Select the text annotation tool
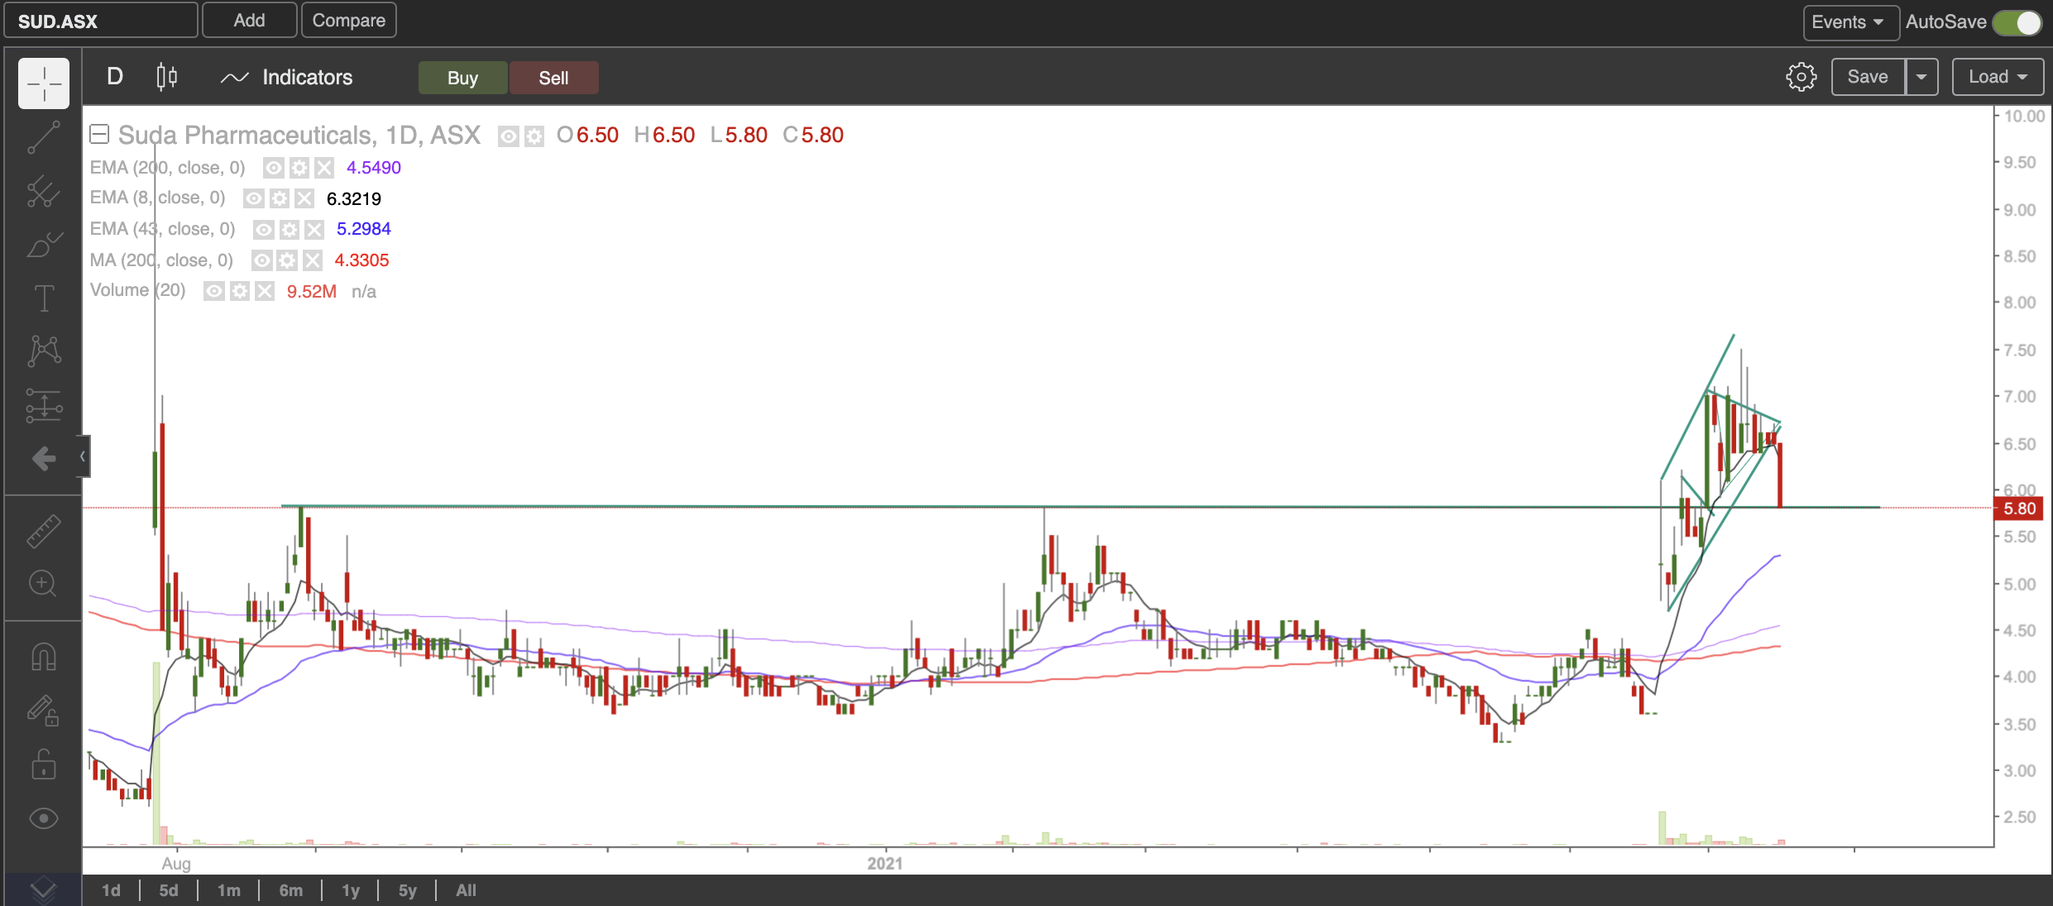The width and height of the screenshot is (2053, 906). coord(44,298)
